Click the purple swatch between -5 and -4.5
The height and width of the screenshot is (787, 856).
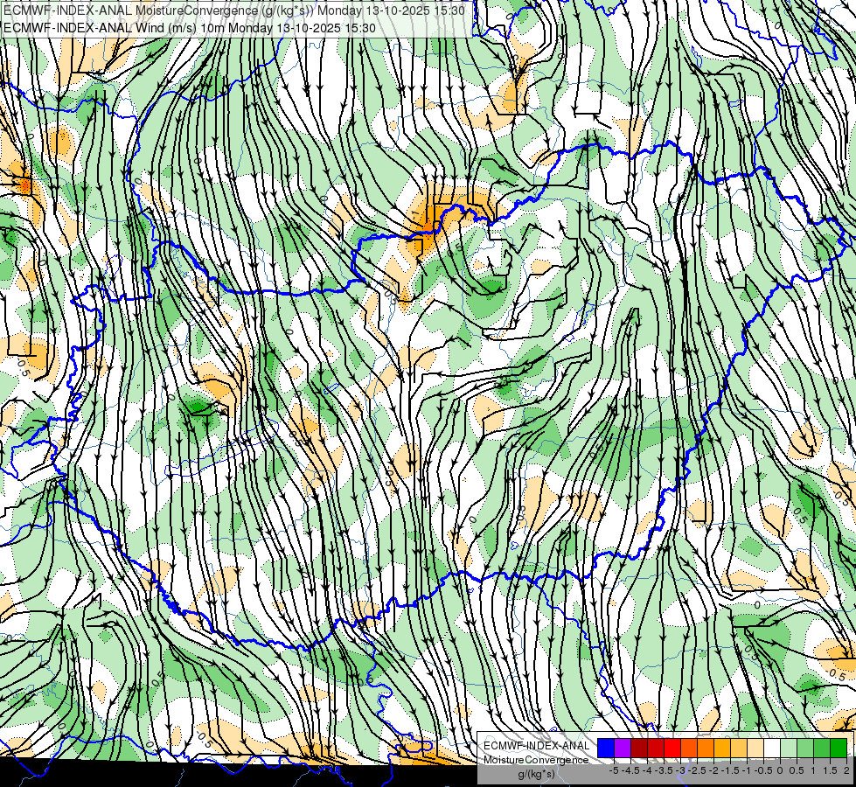tap(623, 748)
